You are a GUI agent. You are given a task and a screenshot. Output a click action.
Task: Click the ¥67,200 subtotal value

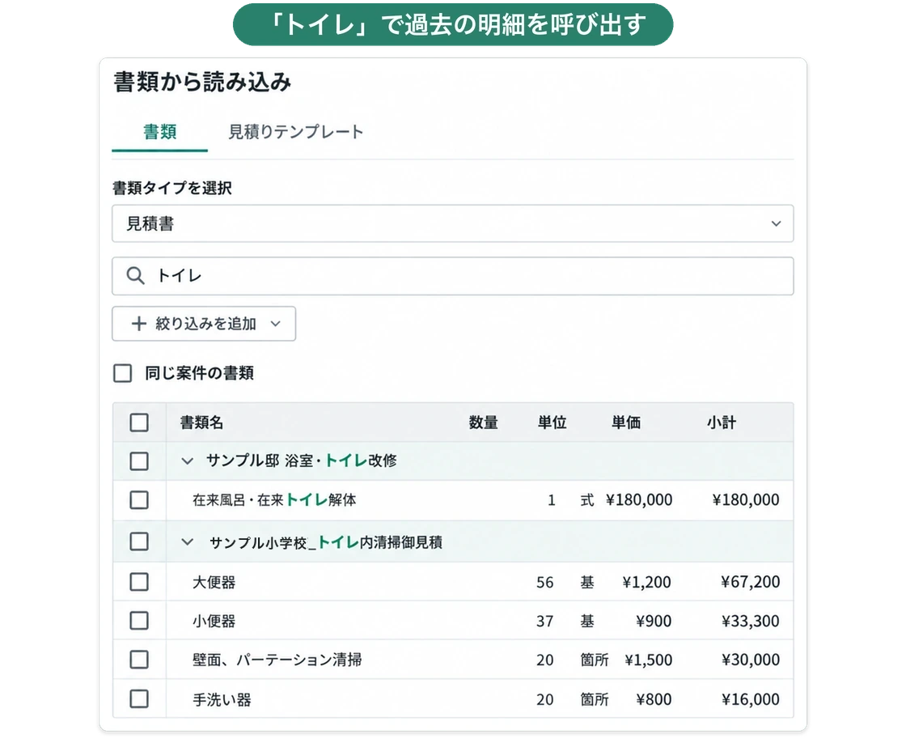tap(750, 582)
